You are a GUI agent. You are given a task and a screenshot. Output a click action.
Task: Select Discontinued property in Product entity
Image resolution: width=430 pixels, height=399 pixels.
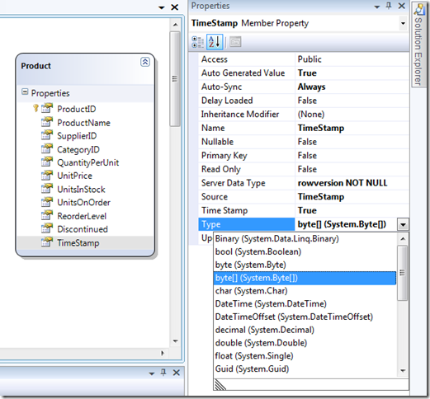pyautogui.click(x=83, y=229)
